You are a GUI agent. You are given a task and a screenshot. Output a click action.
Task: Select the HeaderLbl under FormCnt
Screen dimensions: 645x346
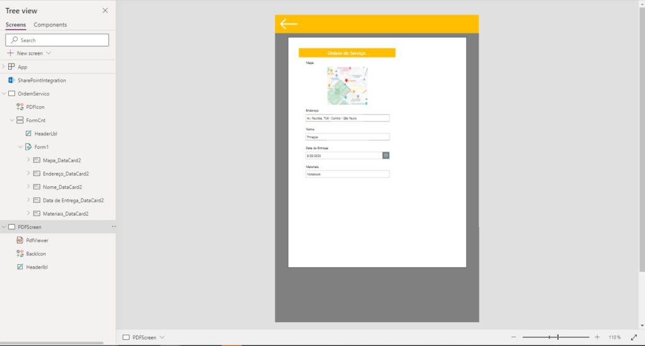(x=45, y=134)
